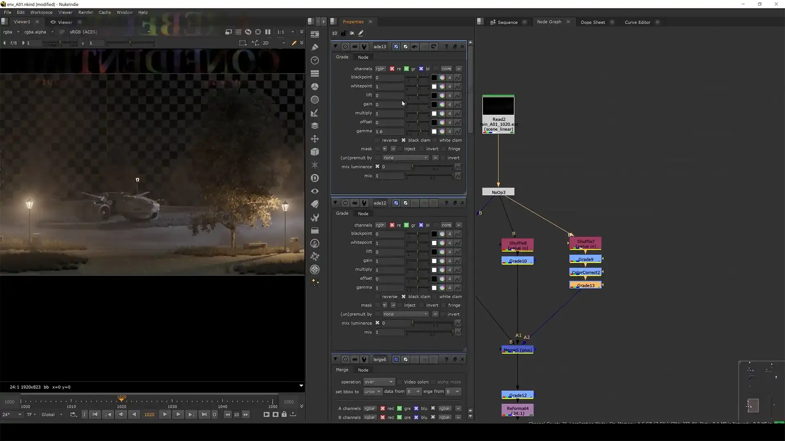Click the lock all panels icon in Properties
Screen dimensions: 785x441
pos(343,33)
